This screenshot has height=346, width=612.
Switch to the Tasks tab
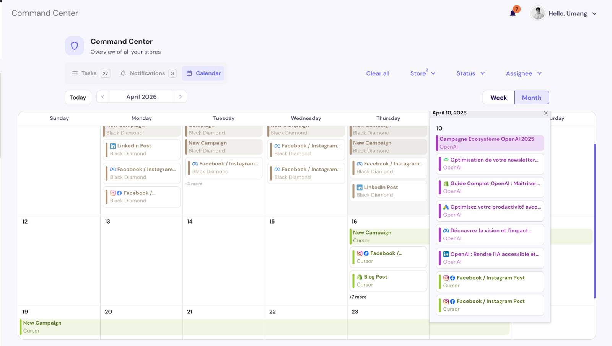[91, 73]
